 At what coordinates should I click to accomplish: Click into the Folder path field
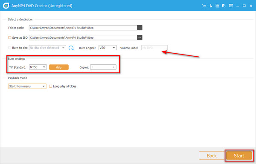point(83,28)
